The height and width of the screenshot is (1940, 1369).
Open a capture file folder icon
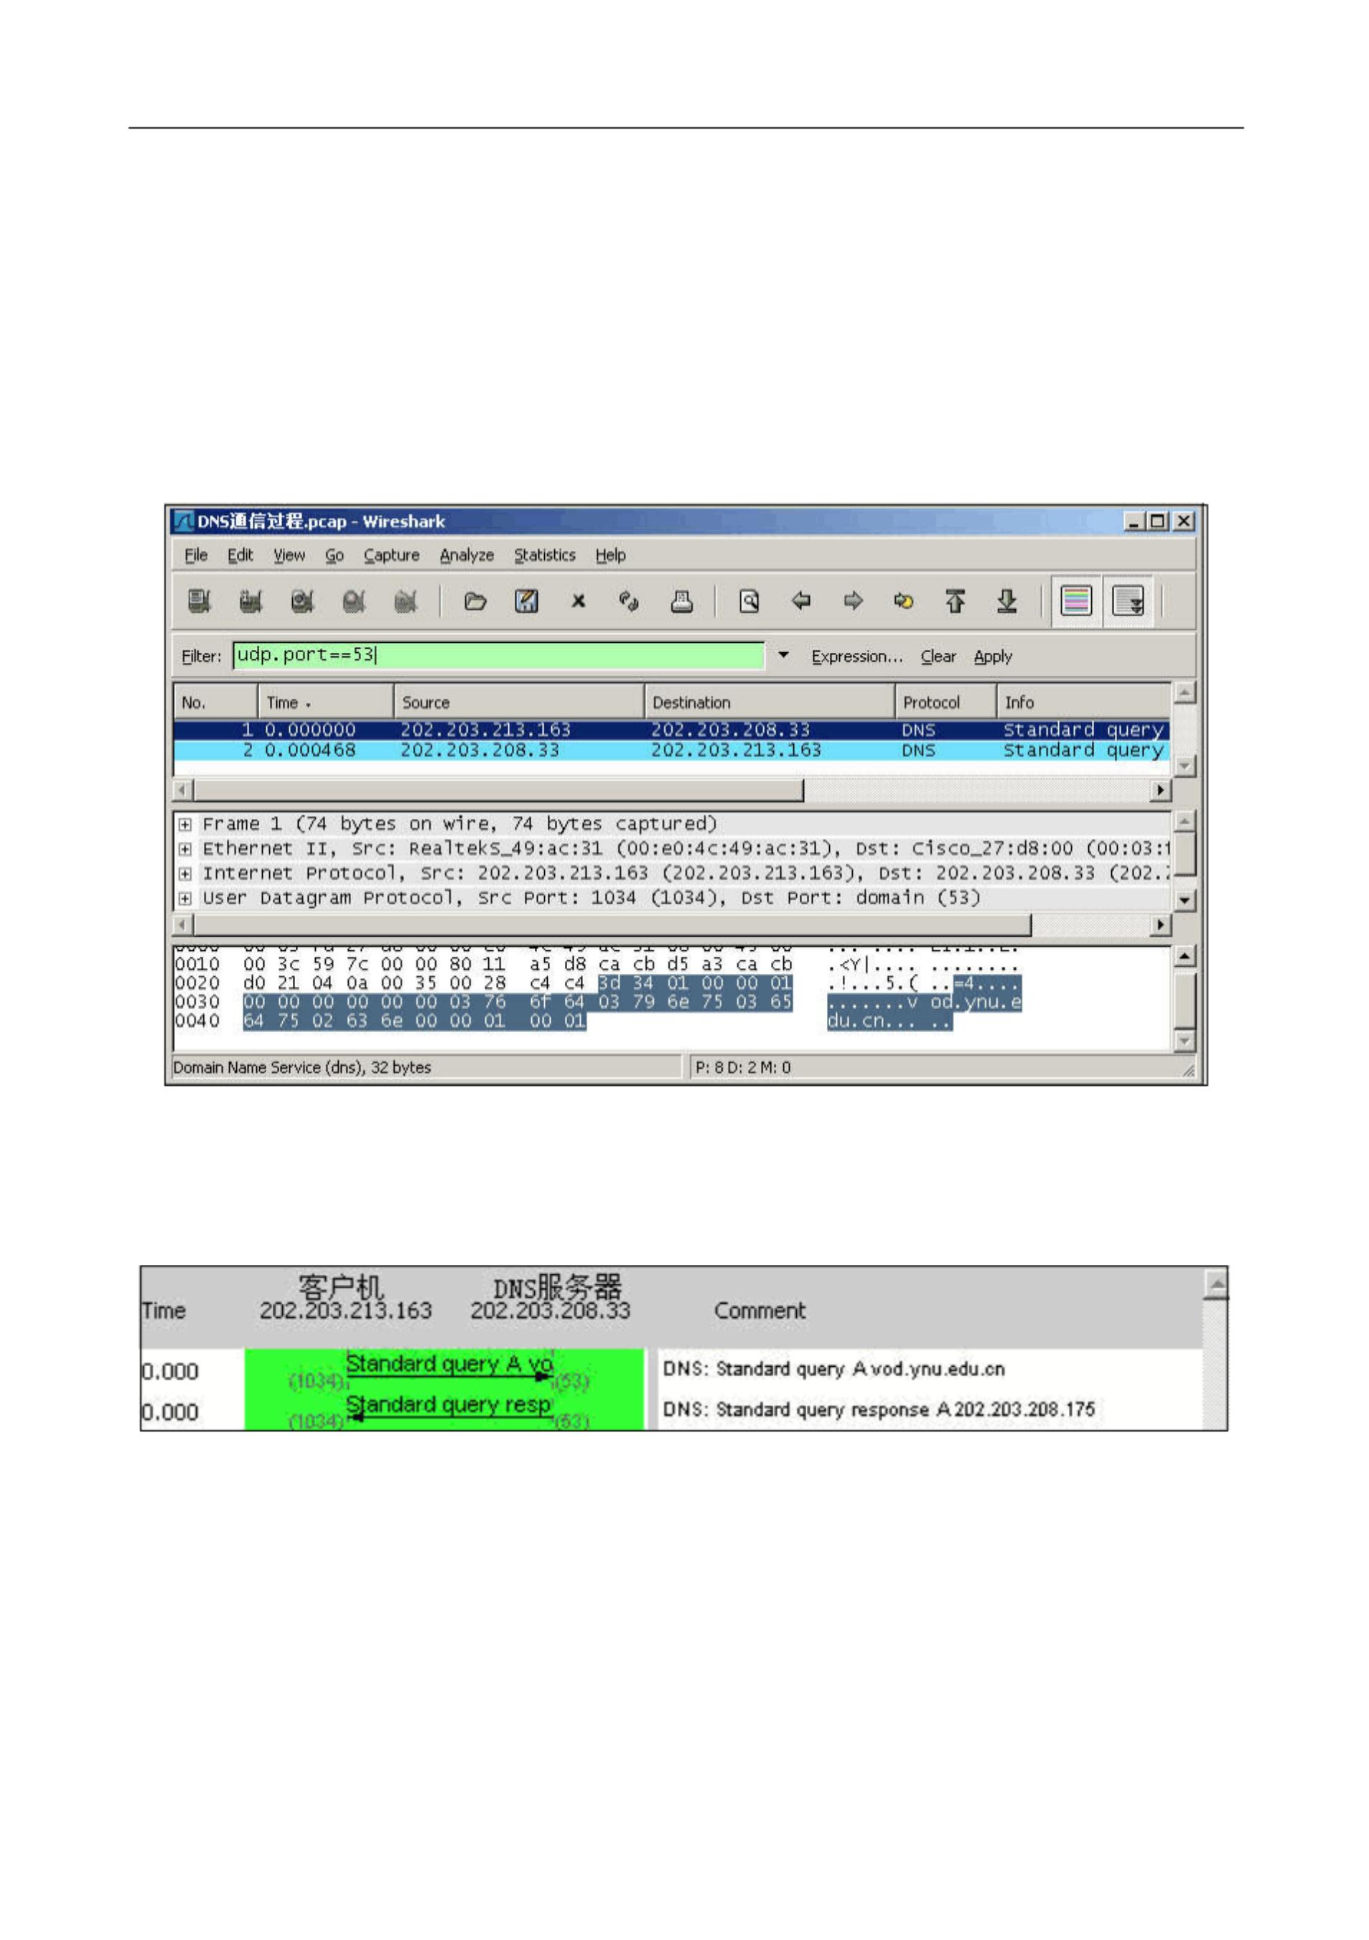pos(475,600)
